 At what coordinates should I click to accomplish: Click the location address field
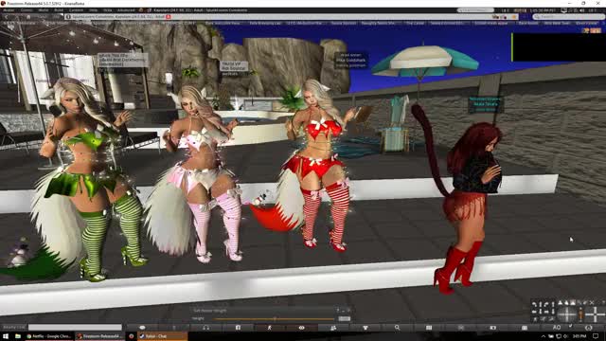click(292, 17)
